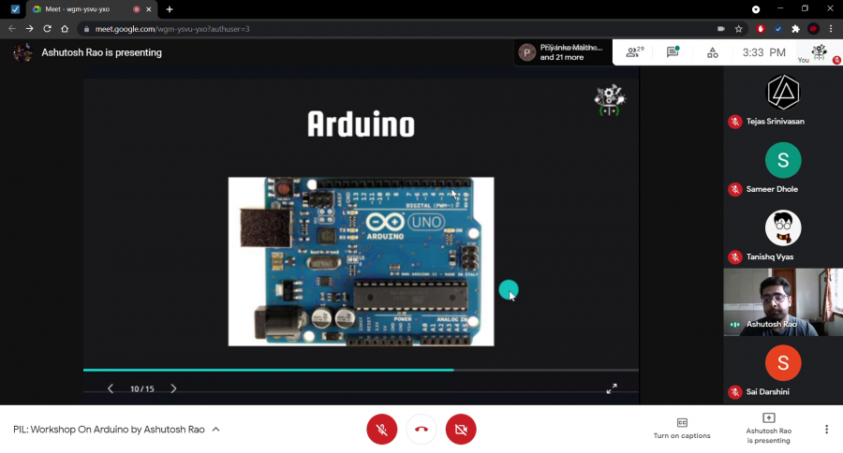Toggle the microphone mute button

click(381, 430)
